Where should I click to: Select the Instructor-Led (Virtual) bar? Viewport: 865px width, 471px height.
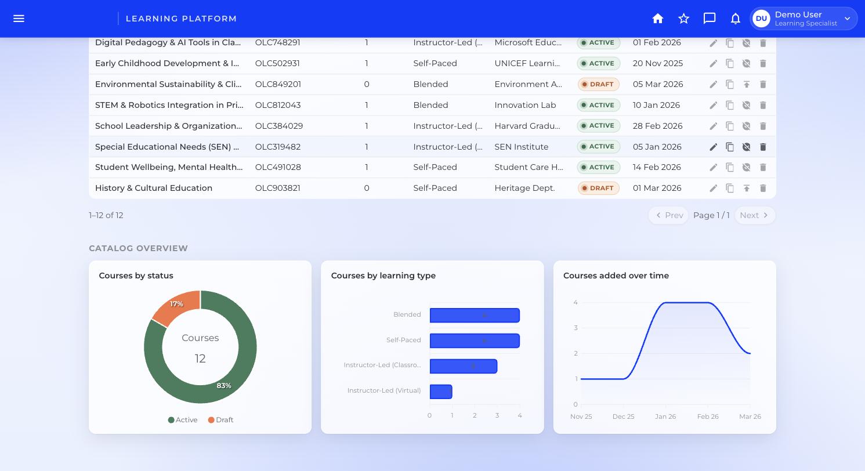click(441, 392)
